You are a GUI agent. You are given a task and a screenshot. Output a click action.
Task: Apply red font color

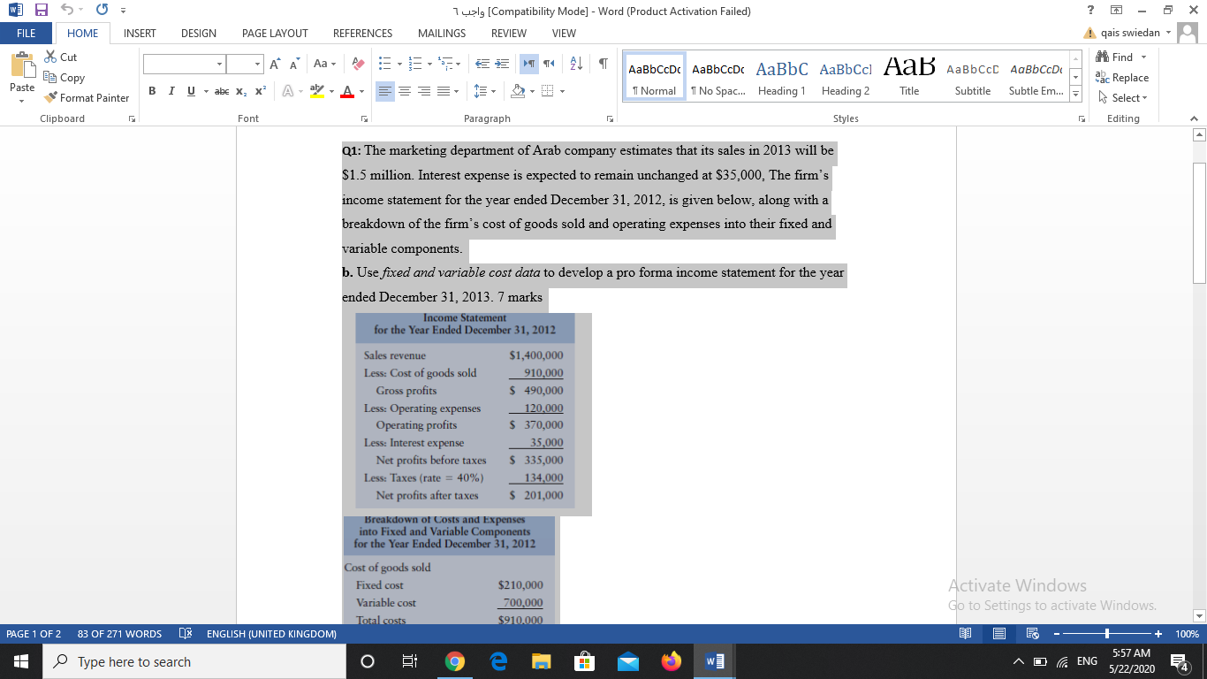tap(345, 91)
